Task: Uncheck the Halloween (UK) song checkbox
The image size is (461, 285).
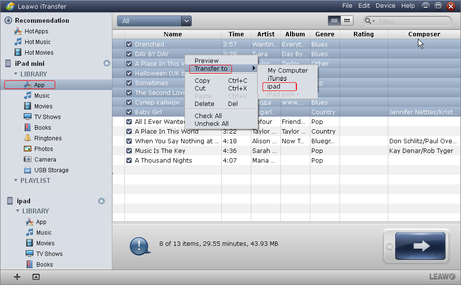Action: tap(129, 73)
